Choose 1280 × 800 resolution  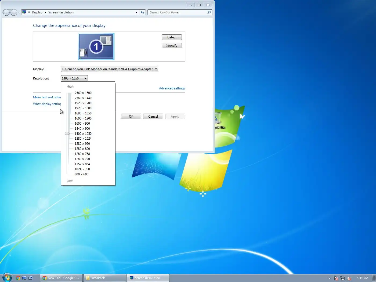click(82, 149)
